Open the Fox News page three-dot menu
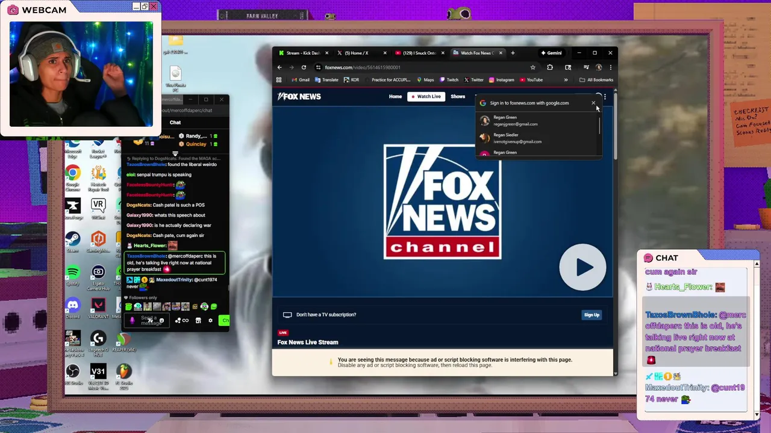 [605, 96]
